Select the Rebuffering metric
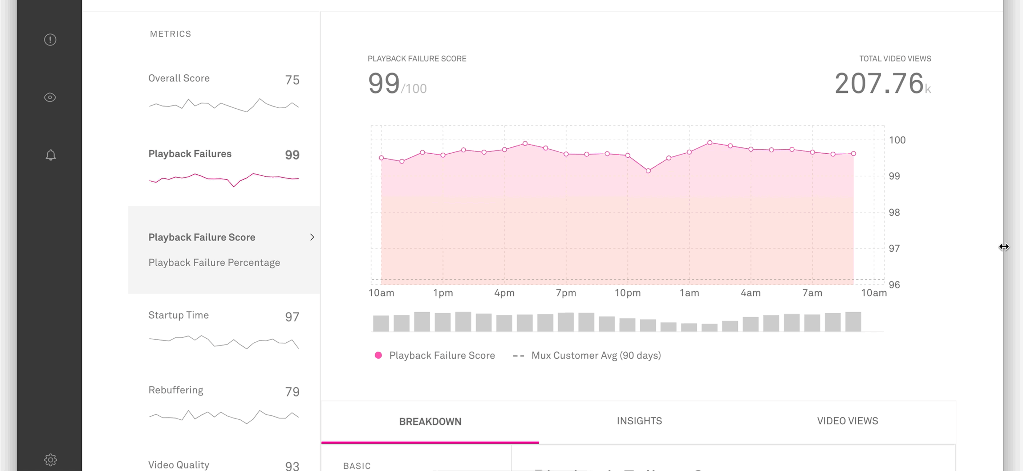Image resolution: width=1023 pixels, height=471 pixels. [x=176, y=390]
